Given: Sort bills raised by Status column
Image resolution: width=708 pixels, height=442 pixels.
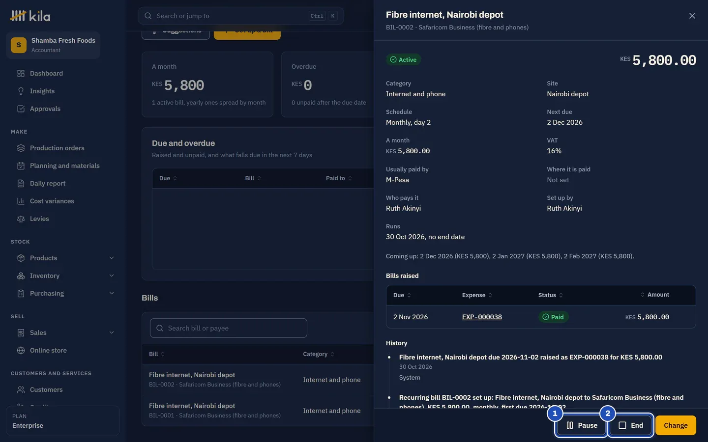Looking at the screenshot, I should point(550,295).
